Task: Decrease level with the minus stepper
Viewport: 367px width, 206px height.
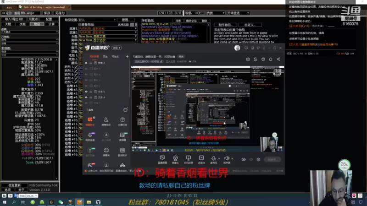Action: pos(203,13)
